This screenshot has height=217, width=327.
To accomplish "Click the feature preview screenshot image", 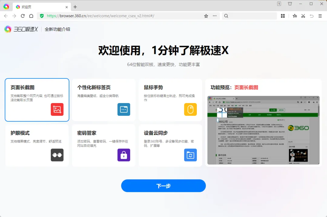I will (x=263, y=130).
